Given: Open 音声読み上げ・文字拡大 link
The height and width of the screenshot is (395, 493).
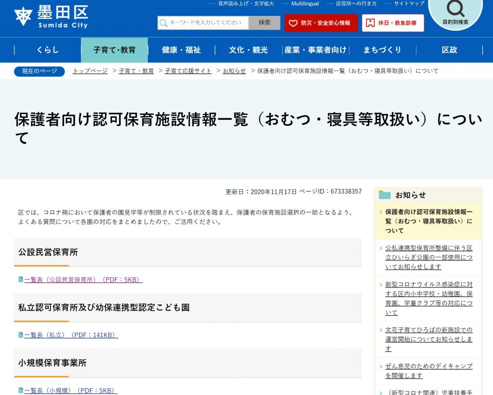Looking at the screenshot, I should tap(246, 4).
